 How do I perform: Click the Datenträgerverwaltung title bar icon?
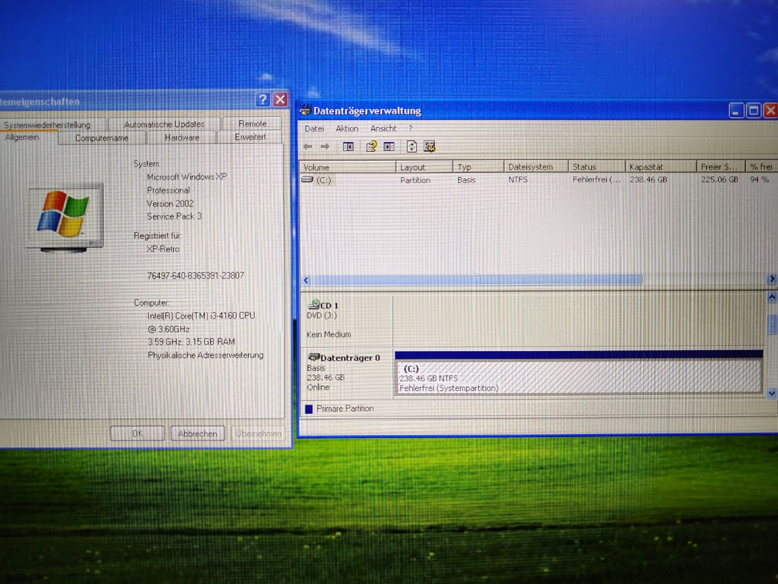click(x=305, y=110)
